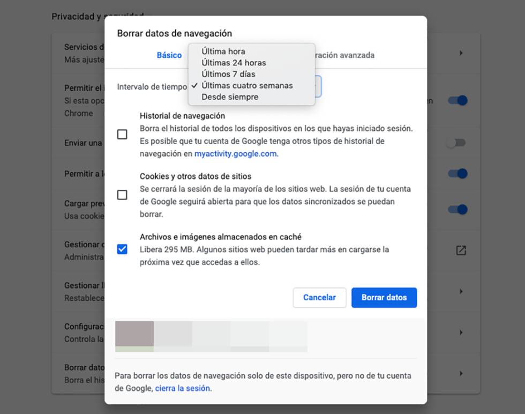Viewport: 525px width, 414px height.
Task: Click the Cancelar button
Action: coord(319,298)
